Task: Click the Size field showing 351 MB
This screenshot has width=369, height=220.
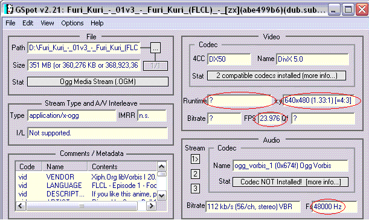Action: [x=84, y=65]
